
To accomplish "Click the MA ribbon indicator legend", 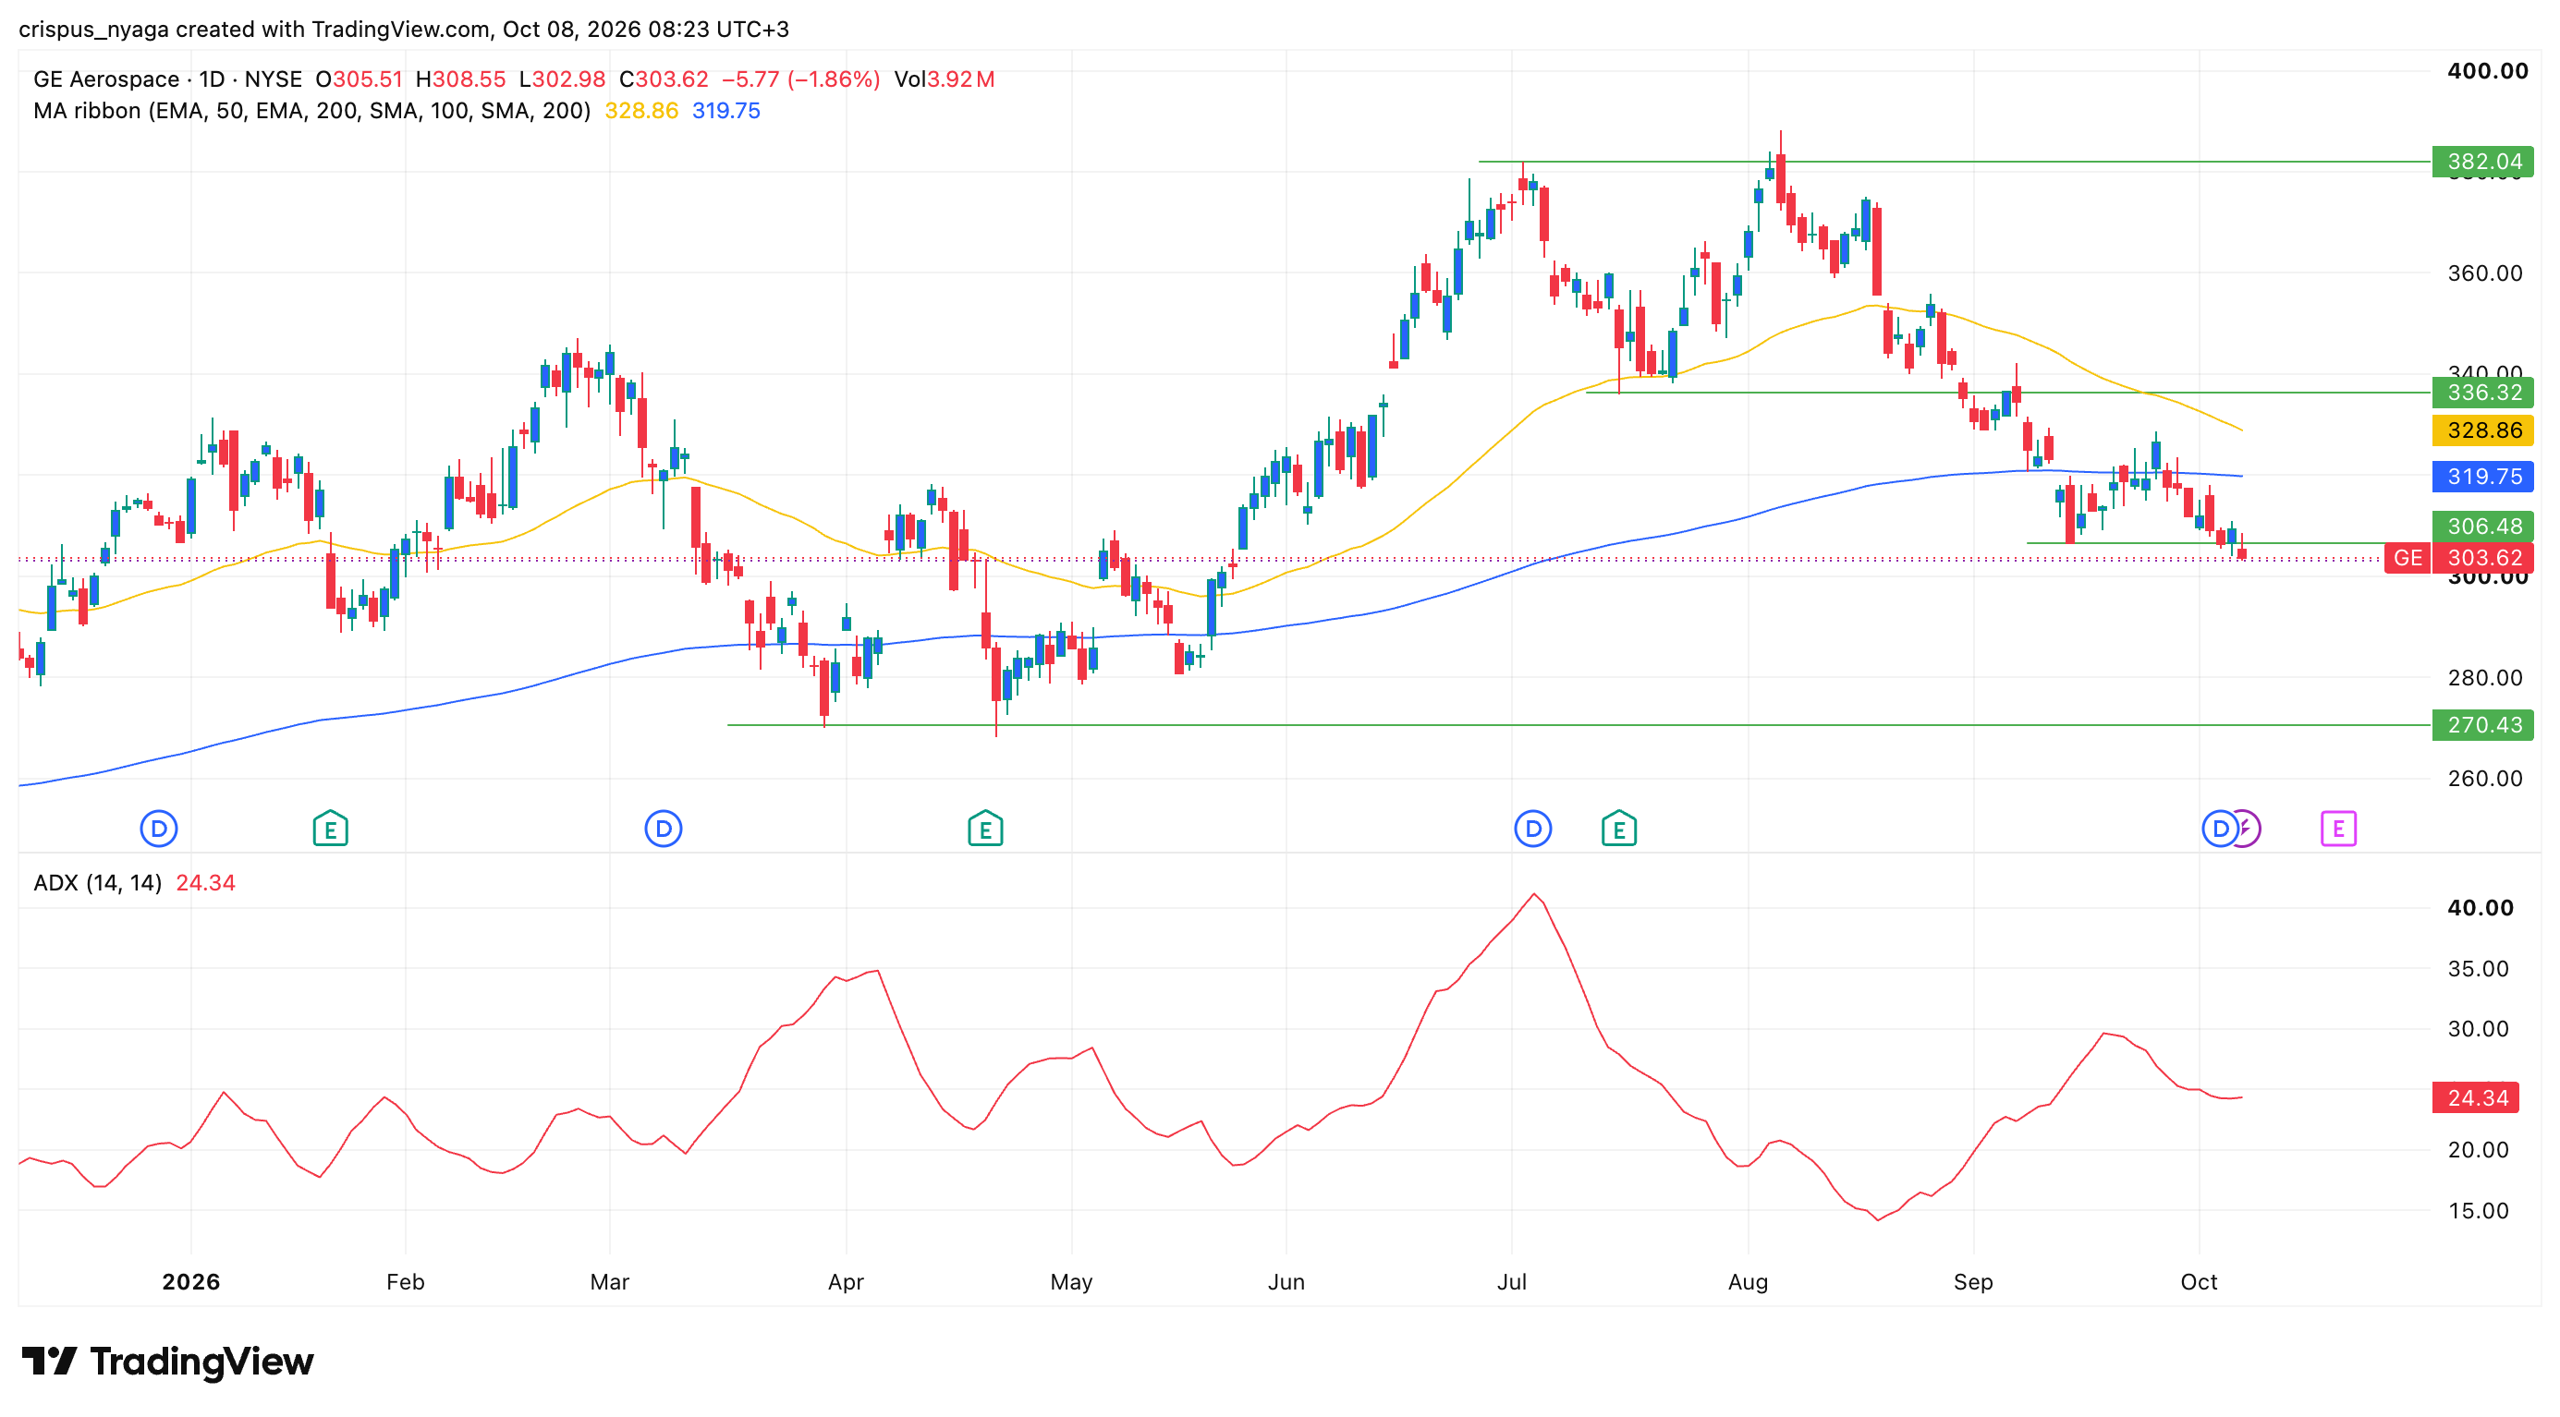I will click(312, 111).
